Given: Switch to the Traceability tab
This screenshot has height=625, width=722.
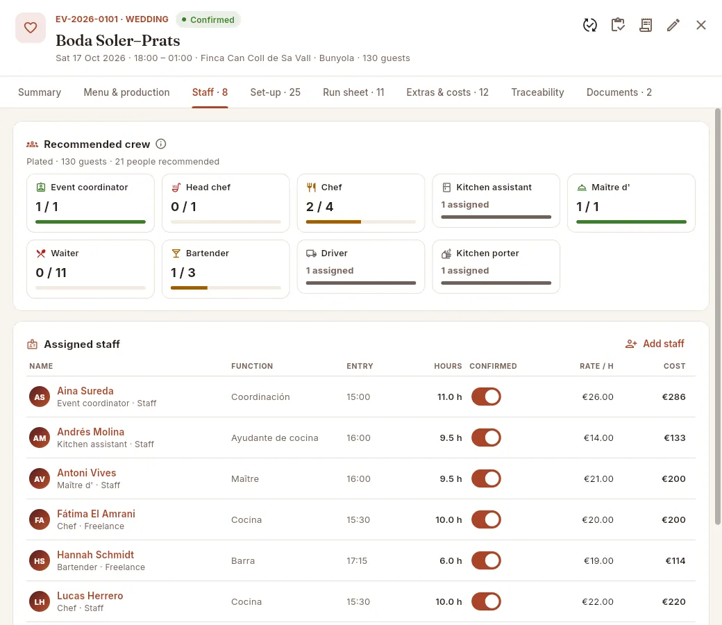Looking at the screenshot, I should pos(537,92).
